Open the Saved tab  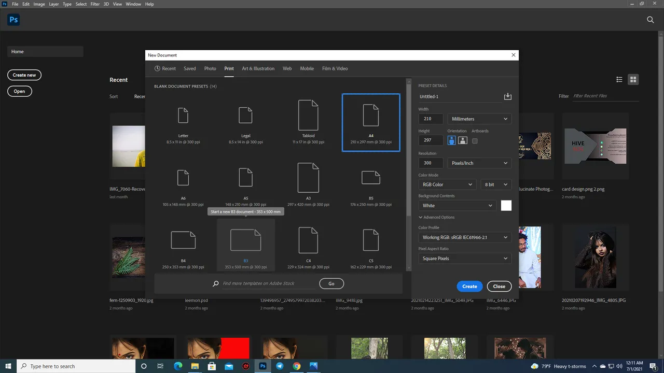[x=190, y=68]
